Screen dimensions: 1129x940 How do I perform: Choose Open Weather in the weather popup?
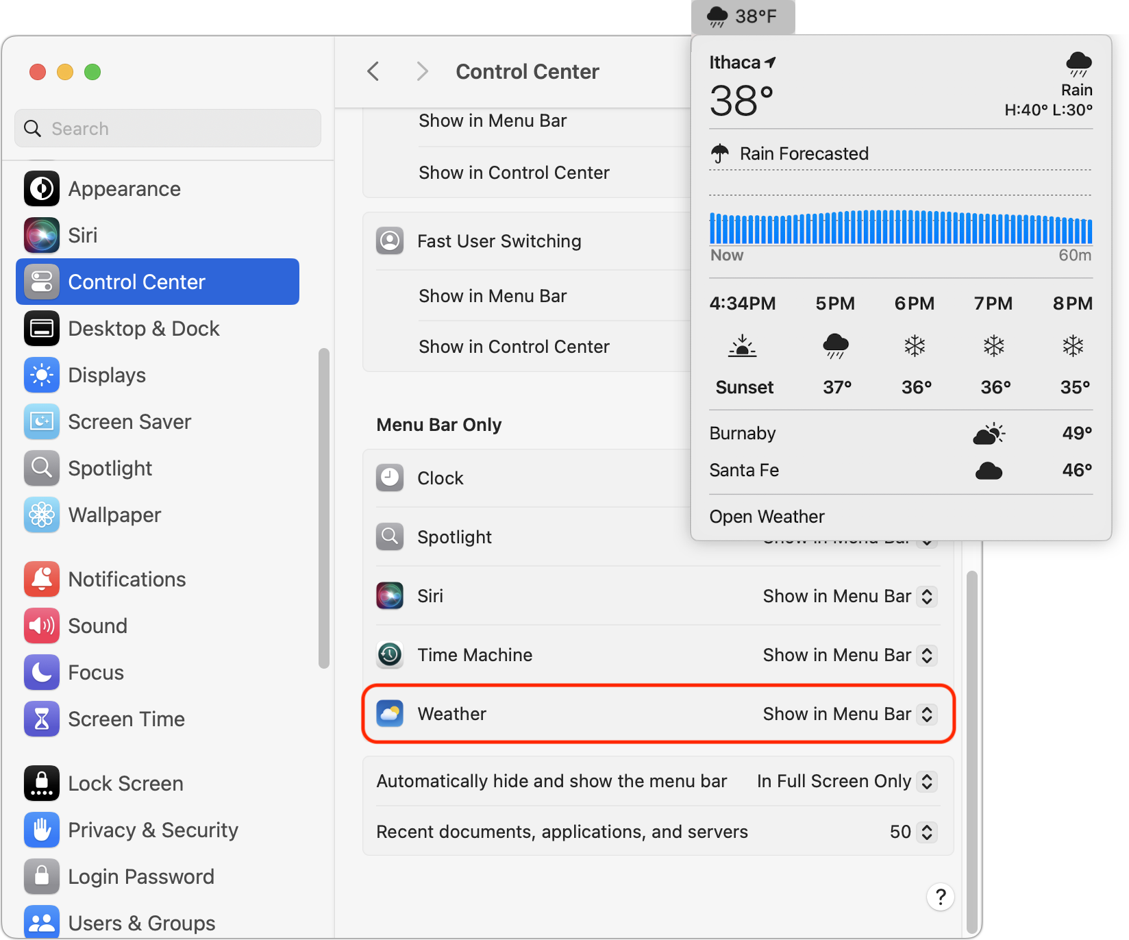click(x=767, y=517)
